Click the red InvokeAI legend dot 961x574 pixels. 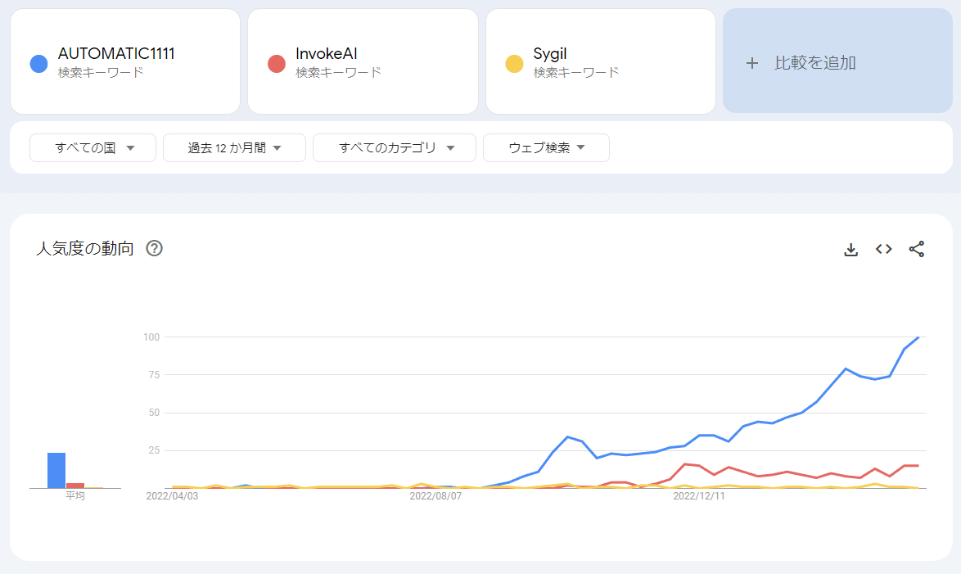pos(275,62)
